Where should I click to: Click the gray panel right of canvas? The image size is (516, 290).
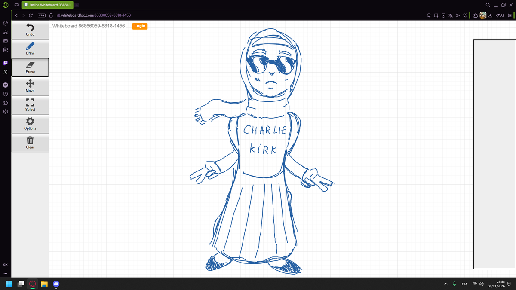494,154
